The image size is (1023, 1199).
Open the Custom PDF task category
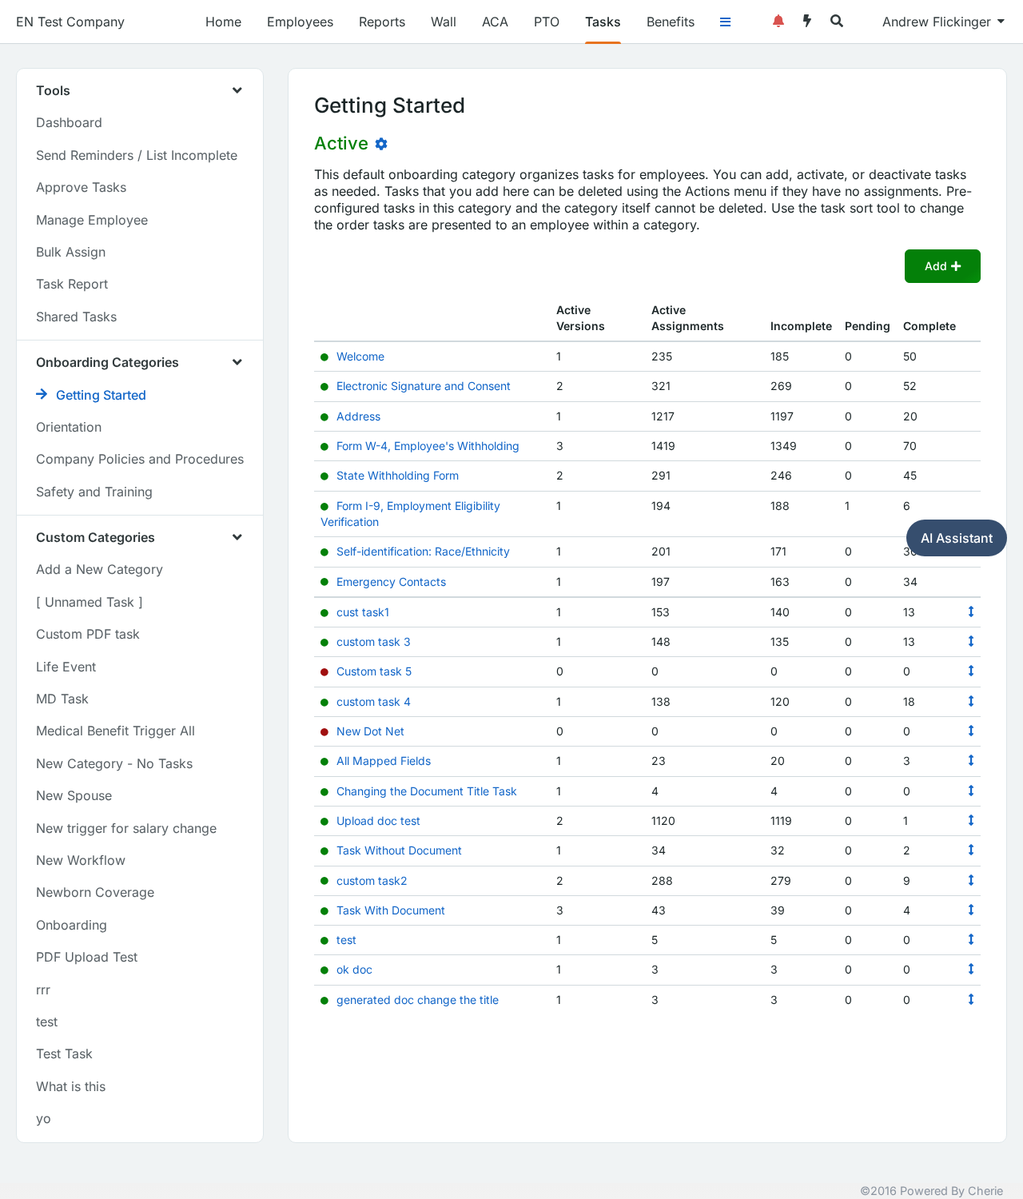(88, 634)
